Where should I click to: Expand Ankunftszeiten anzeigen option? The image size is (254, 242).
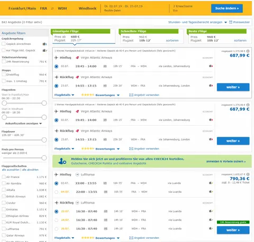(23, 124)
